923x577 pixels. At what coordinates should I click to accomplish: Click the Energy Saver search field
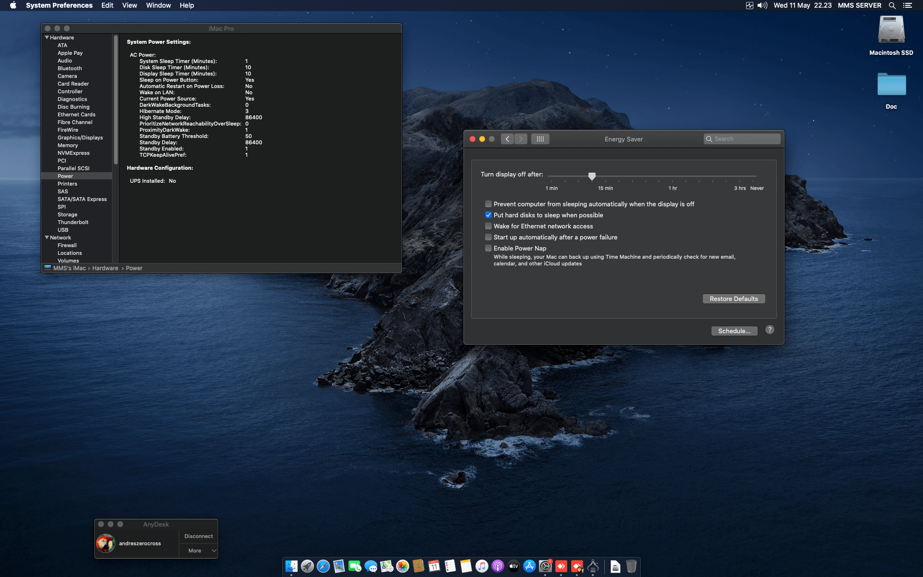click(x=742, y=139)
